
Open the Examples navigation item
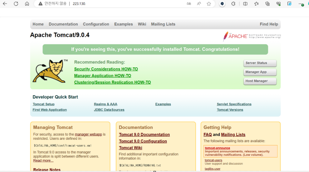(x=123, y=24)
